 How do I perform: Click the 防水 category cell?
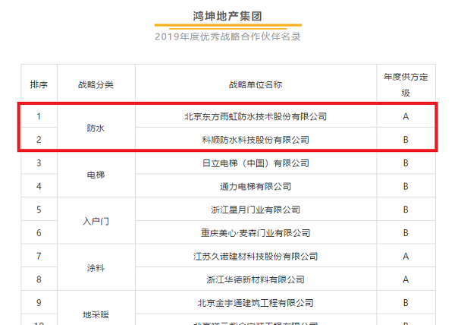(96, 128)
